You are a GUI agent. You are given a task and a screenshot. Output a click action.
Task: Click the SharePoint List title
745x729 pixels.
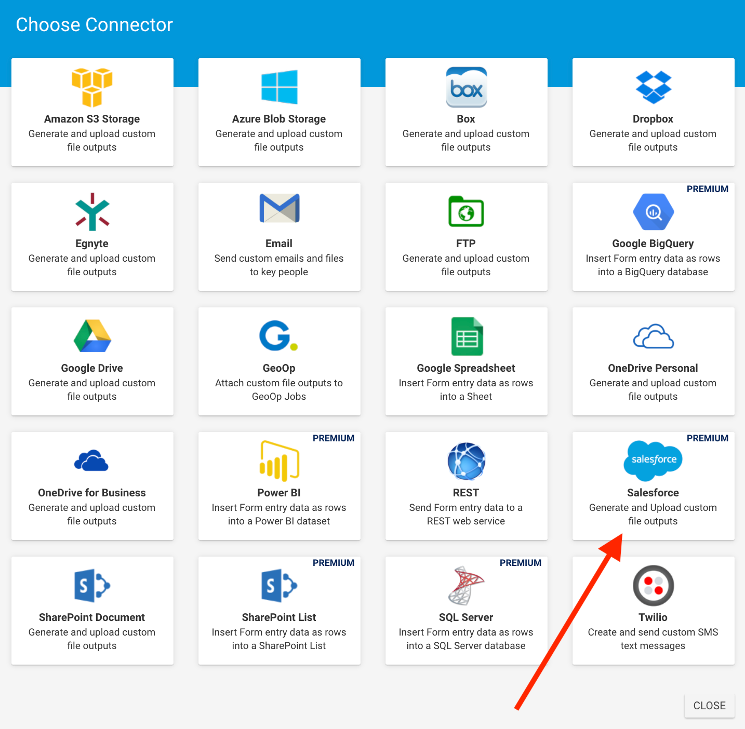279,617
